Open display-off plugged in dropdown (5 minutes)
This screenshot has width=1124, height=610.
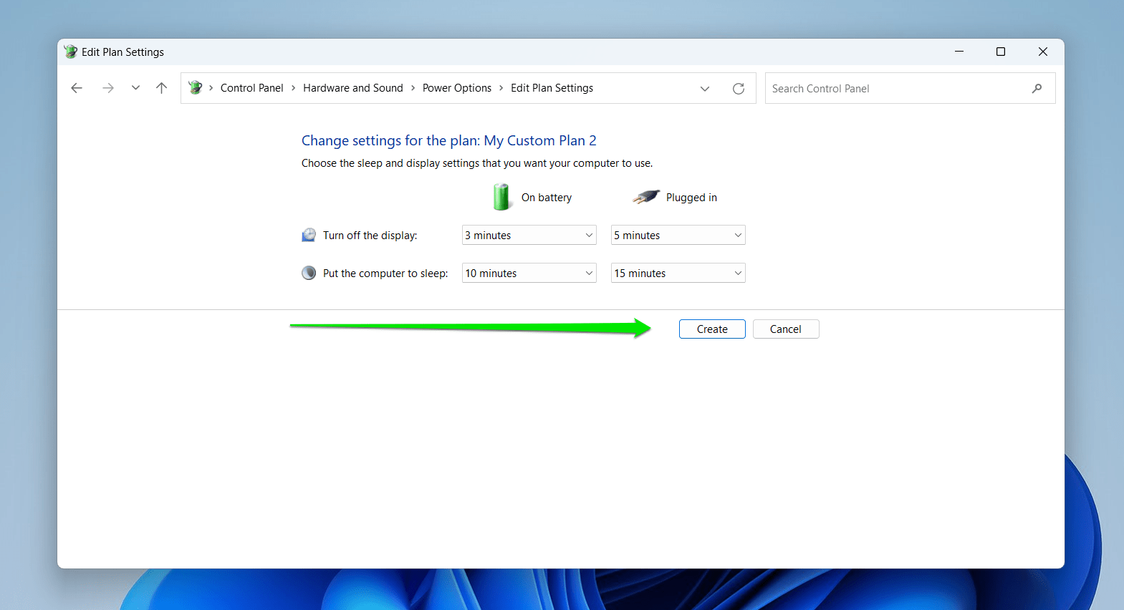[x=678, y=235]
